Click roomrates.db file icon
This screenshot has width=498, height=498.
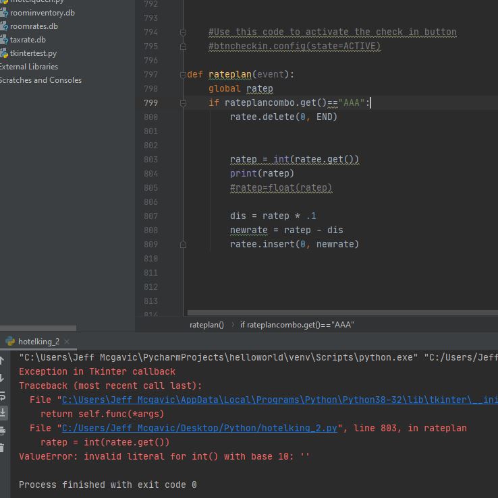point(3,26)
